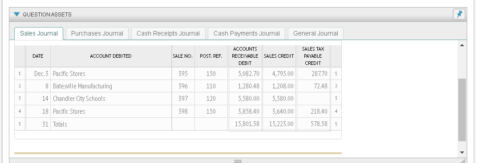Collapse the Question Assets section

pos(17,15)
